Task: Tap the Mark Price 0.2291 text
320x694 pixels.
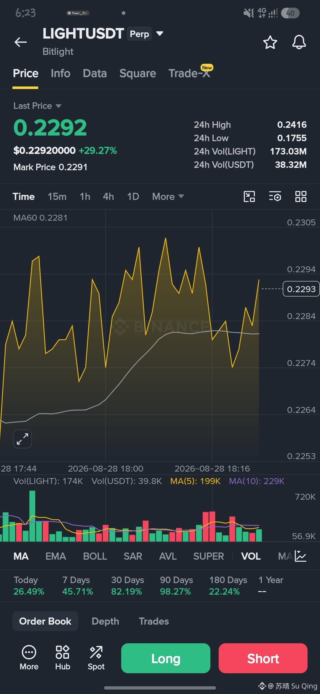Action: pos(50,167)
